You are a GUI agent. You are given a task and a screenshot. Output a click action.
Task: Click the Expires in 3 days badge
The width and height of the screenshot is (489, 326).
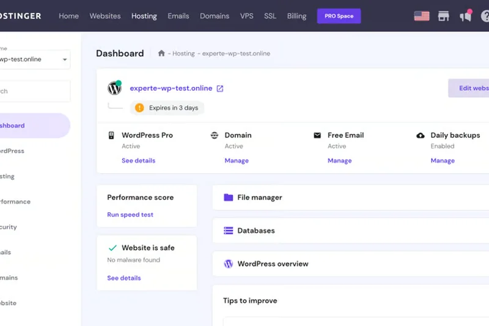pyautogui.click(x=167, y=108)
